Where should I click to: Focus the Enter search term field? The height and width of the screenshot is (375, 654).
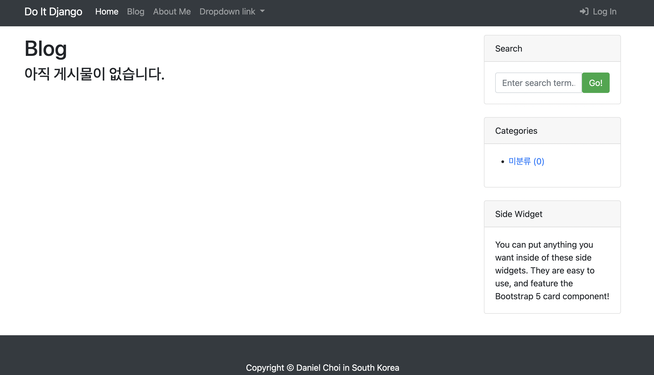click(x=538, y=83)
